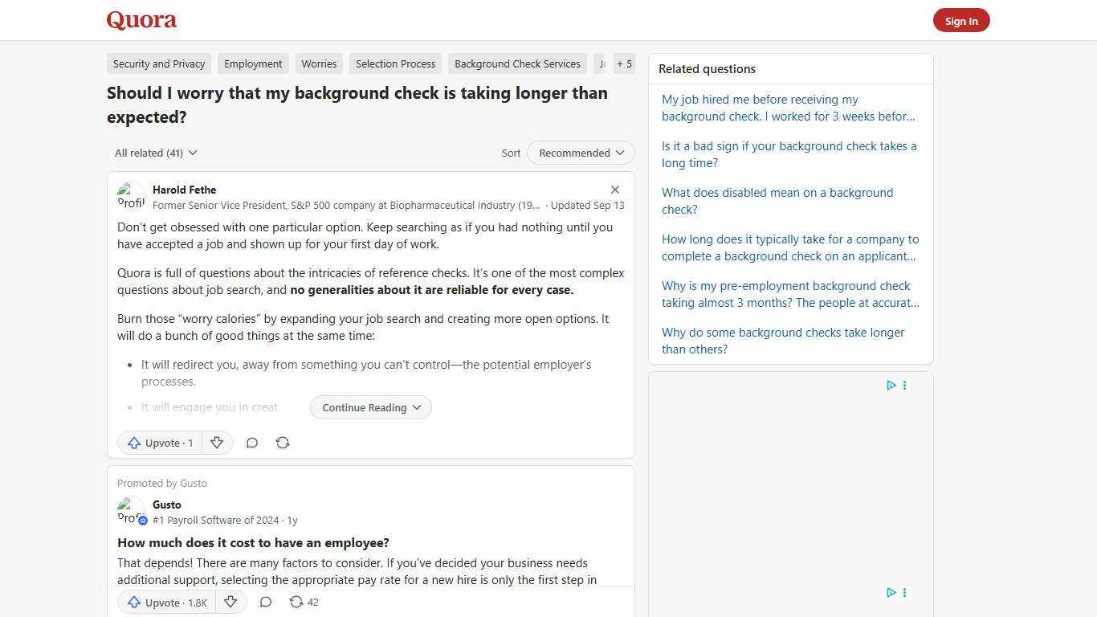Open the Recommended sort dropdown
The height and width of the screenshot is (617, 1097).
pos(580,153)
